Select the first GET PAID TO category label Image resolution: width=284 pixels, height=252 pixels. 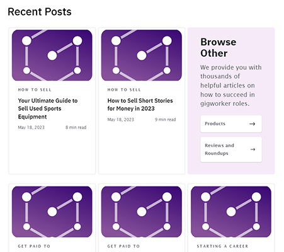(34, 246)
